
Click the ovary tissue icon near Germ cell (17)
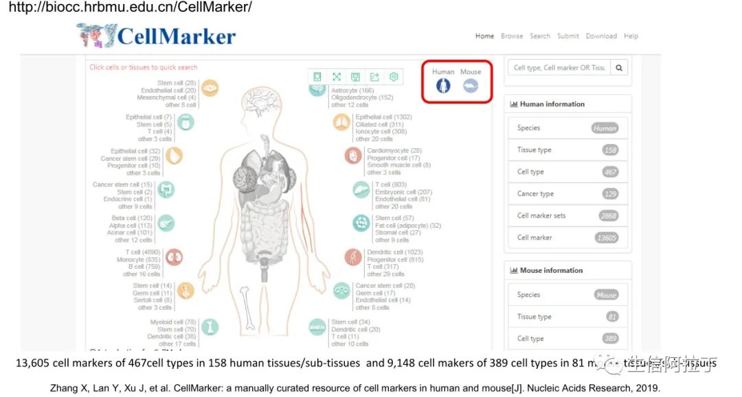coord(341,291)
